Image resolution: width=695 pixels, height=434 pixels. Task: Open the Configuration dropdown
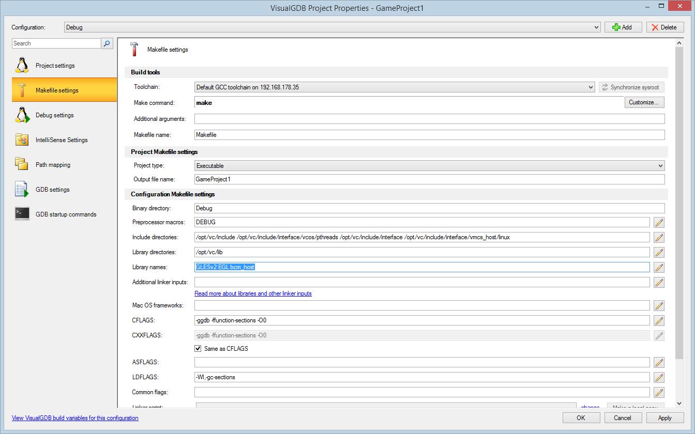332,27
